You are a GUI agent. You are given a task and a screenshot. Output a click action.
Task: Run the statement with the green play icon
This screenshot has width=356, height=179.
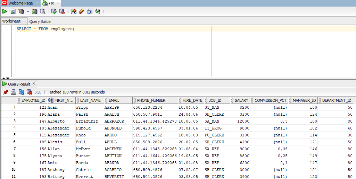pos(5,11)
